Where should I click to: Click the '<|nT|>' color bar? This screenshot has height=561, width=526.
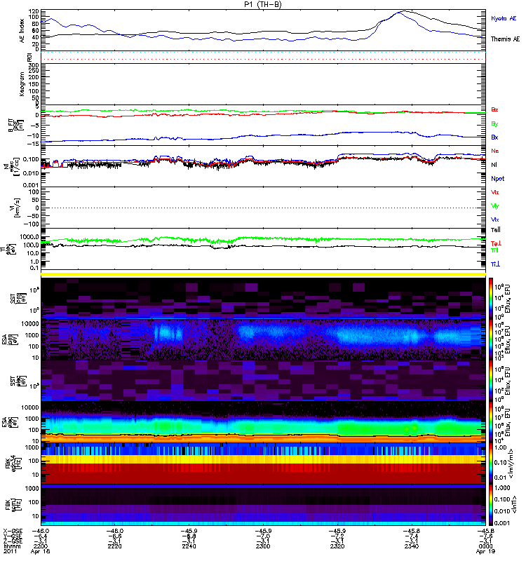click(x=491, y=505)
